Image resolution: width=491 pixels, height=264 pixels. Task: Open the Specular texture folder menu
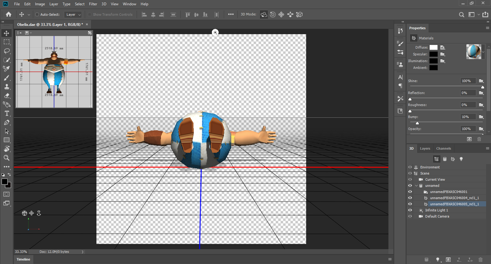443,54
